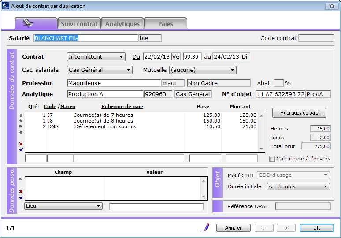Click the start time field 09:30
Image resolution: width=341 pixels, height=238 pixels.
[x=192, y=57]
